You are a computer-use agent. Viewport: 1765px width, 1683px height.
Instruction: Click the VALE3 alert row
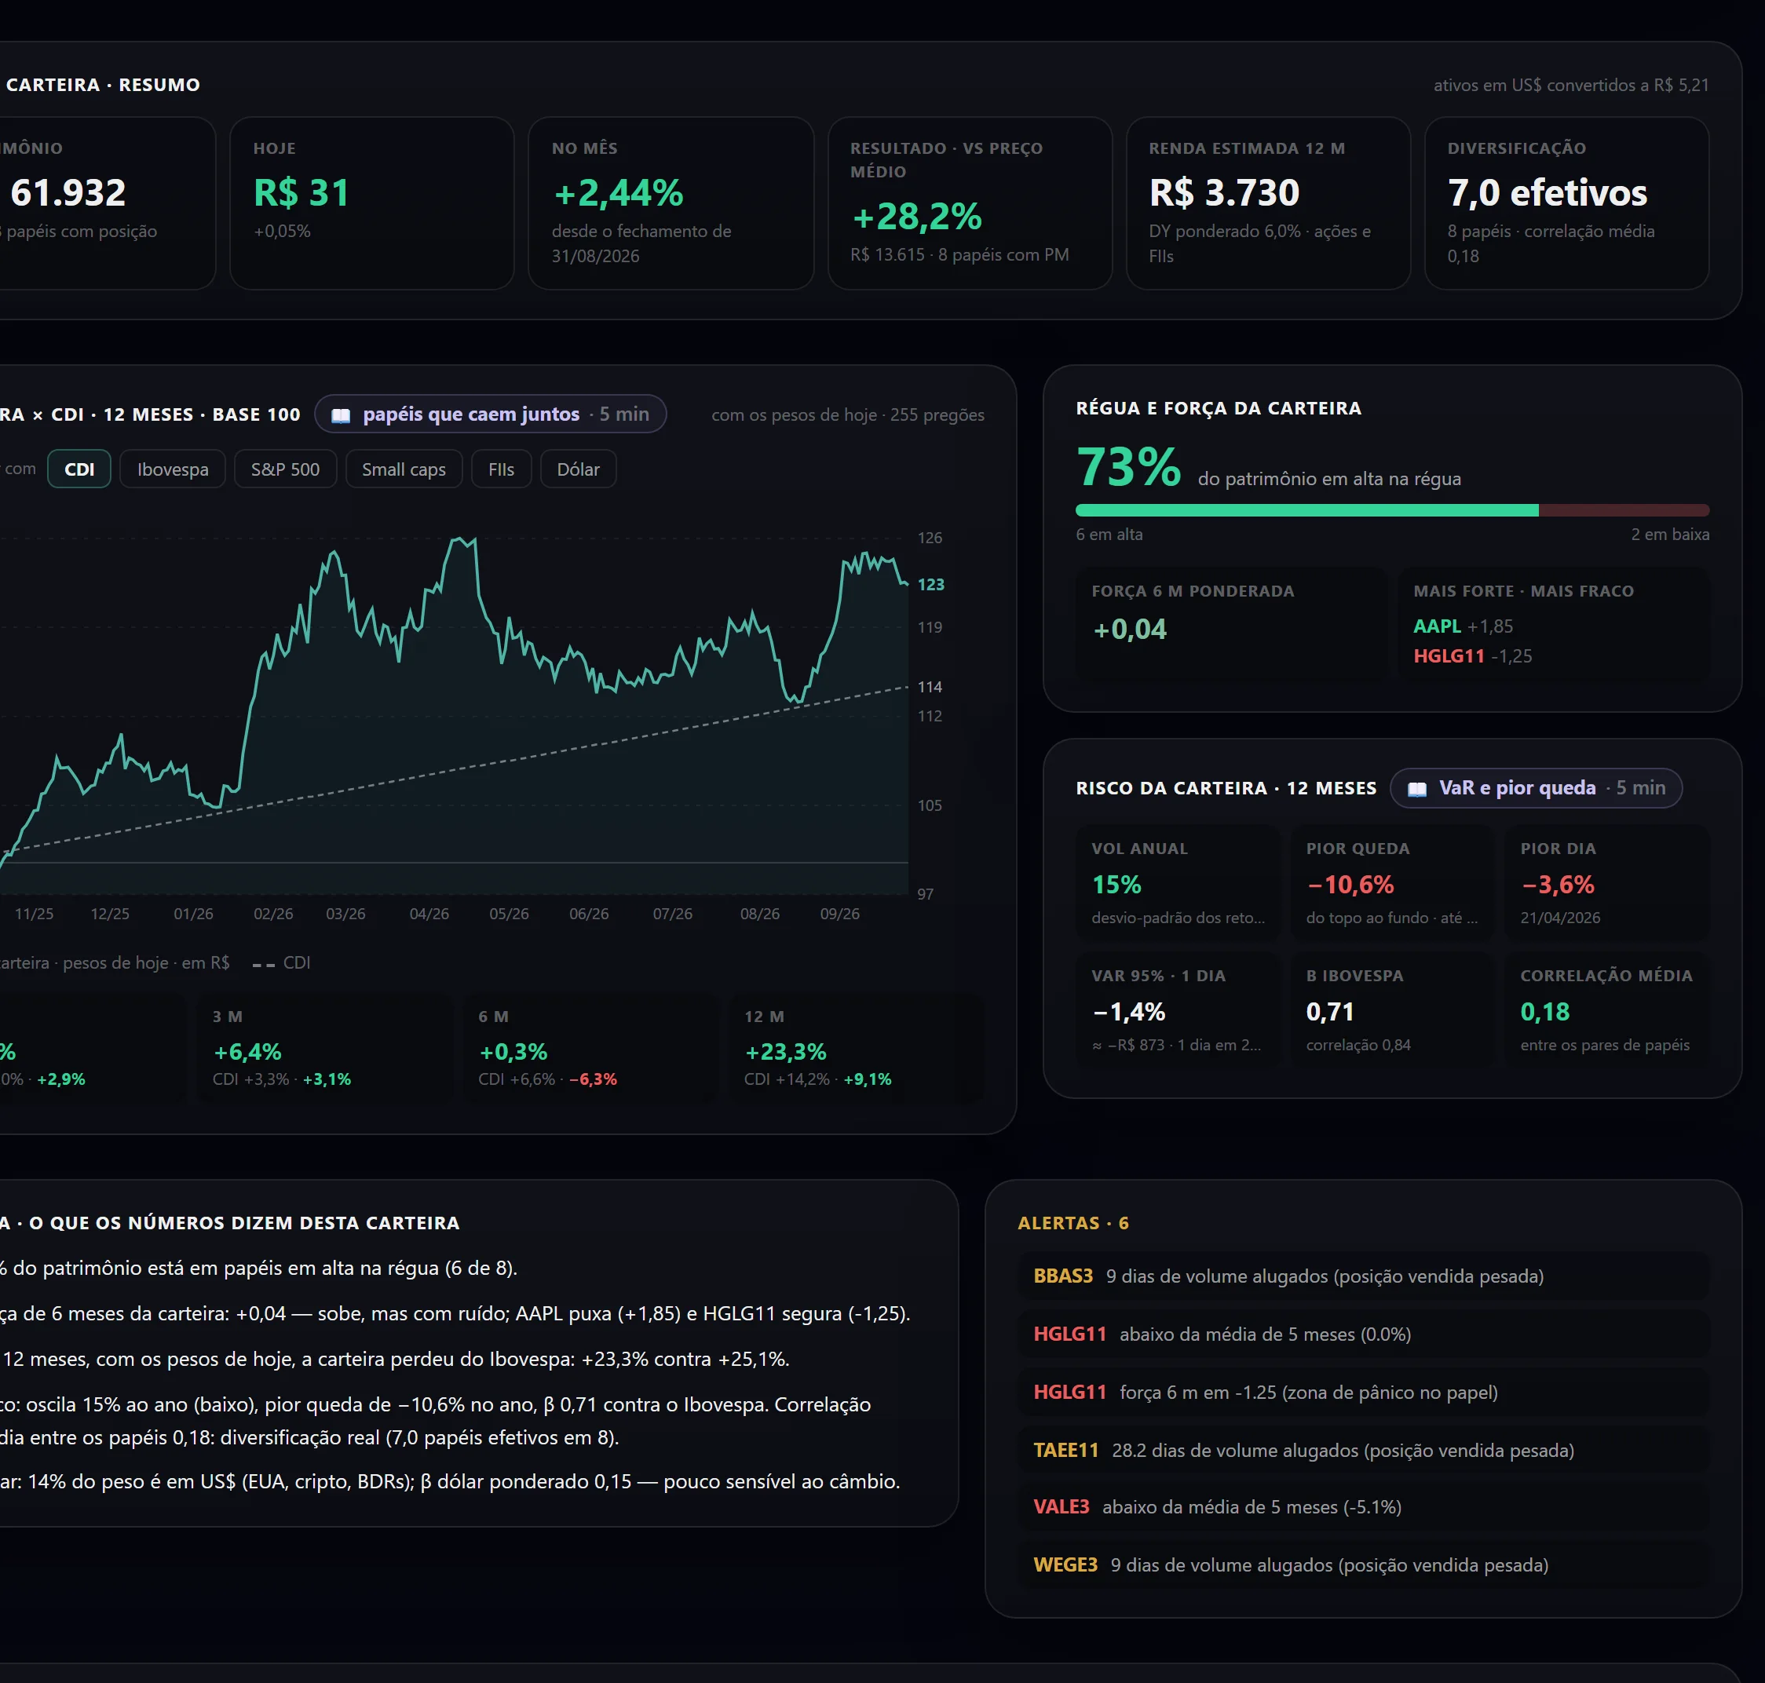[1364, 1507]
